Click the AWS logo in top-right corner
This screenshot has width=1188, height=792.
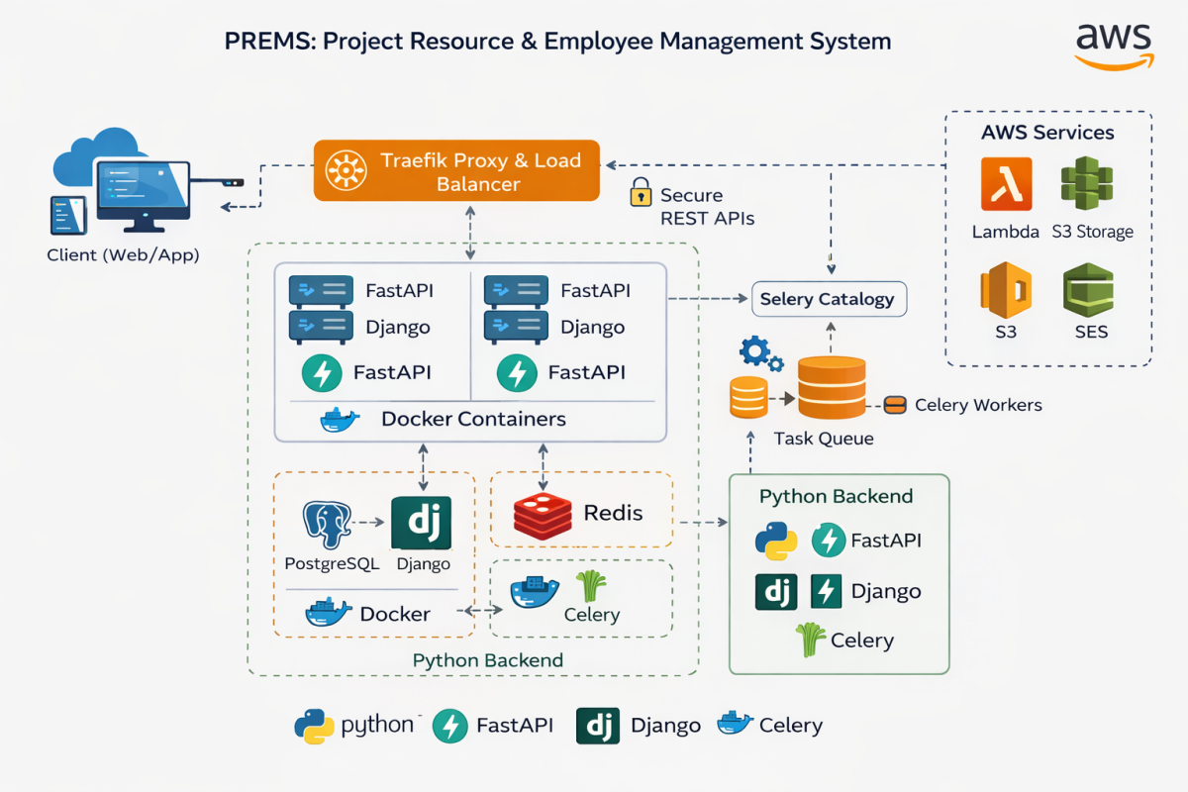(x=1114, y=45)
